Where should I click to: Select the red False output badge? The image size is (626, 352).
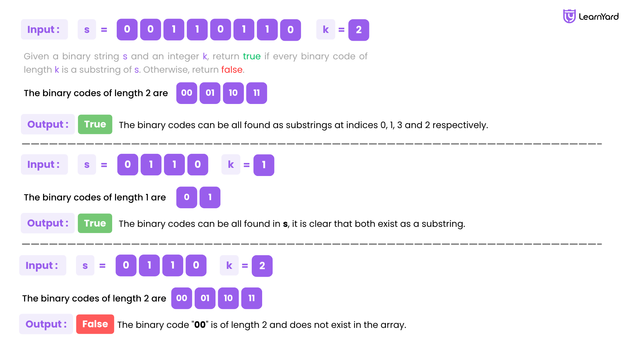(95, 324)
